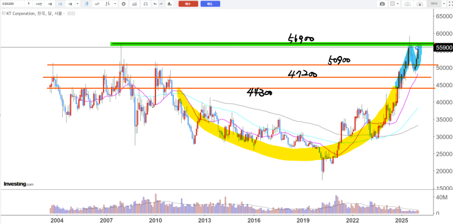This screenshot has width=453, height=224.
Task: Toggle fullscreen mode icon
Action: tap(450, 4)
